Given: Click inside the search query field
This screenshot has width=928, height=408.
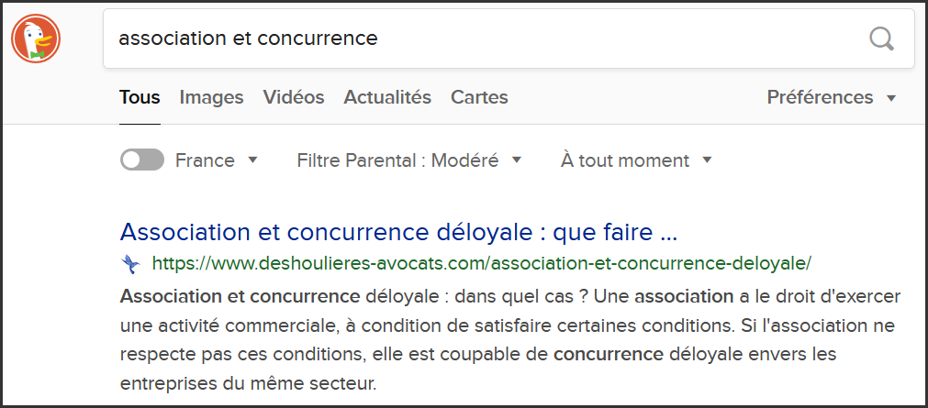Looking at the screenshot, I should 477,39.
